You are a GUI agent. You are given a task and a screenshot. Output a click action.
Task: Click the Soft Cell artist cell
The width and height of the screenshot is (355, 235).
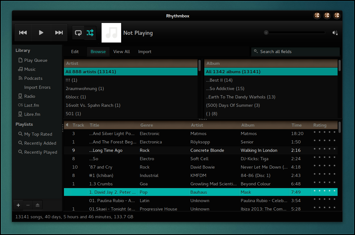tap(199, 159)
